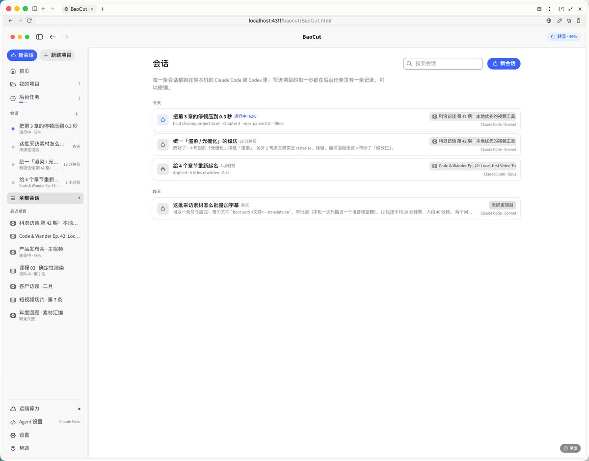Open project 产品发布会 · 主视频
The width and height of the screenshot is (589, 461).
45,252
